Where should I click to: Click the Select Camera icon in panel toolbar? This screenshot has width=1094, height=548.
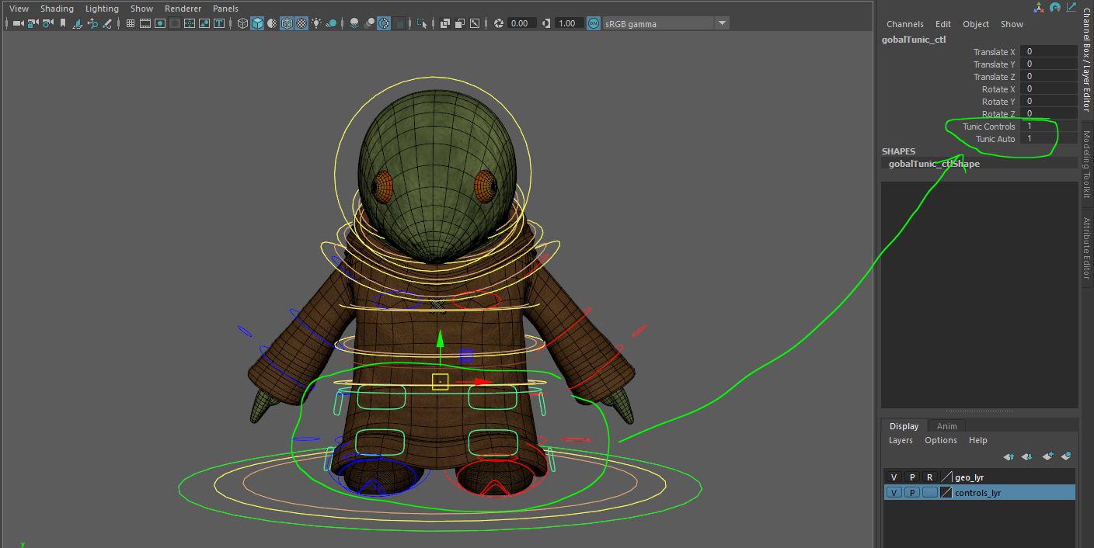[18, 23]
